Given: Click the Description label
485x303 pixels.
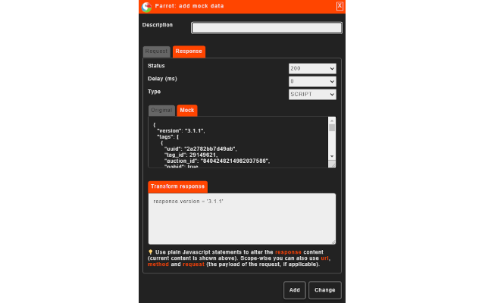Looking at the screenshot, I should (x=158, y=25).
